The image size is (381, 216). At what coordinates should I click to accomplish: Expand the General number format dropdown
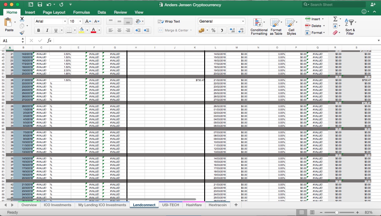[x=242, y=21]
